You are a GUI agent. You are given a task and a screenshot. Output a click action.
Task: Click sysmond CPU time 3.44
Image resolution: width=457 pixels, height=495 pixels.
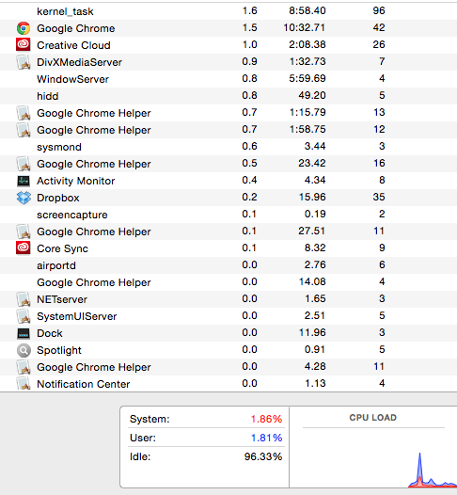point(315,146)
